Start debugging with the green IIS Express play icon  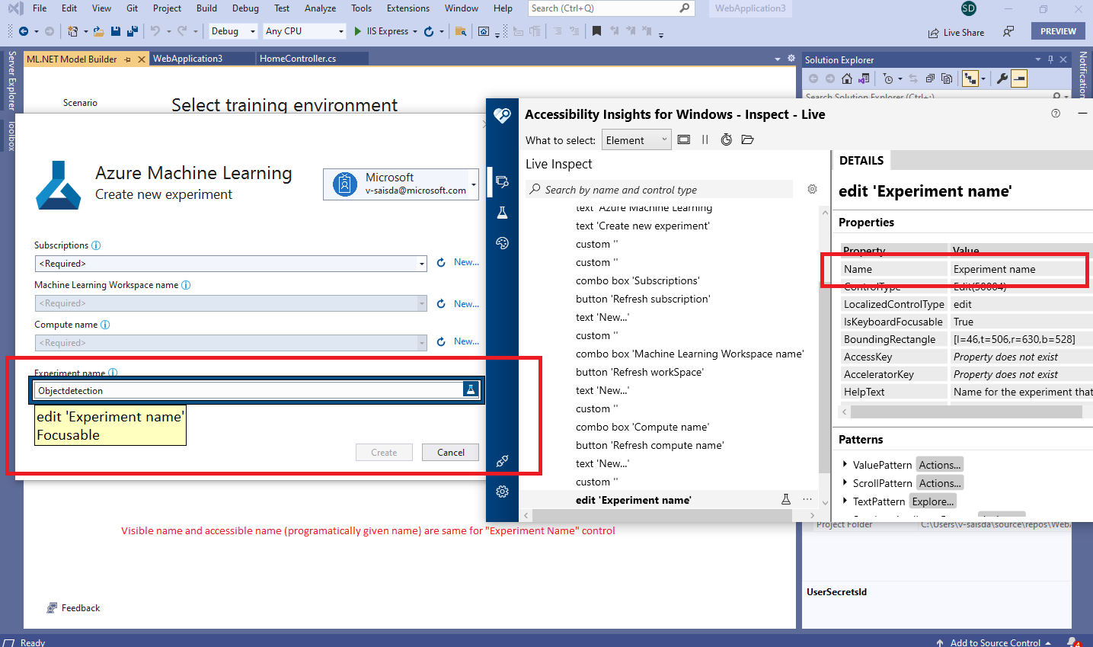(356, 31)
